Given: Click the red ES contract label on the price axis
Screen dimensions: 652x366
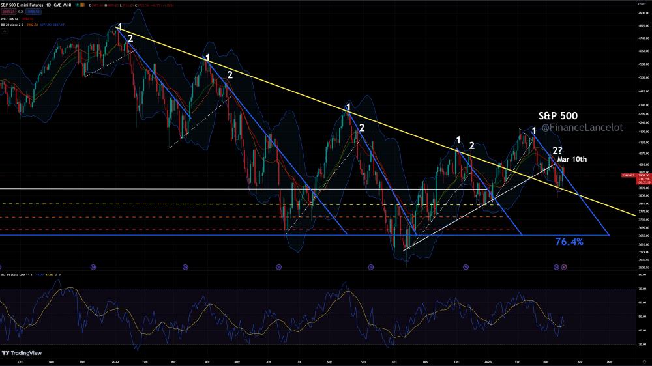Looking at the screenshot, I should pos(629,176).
